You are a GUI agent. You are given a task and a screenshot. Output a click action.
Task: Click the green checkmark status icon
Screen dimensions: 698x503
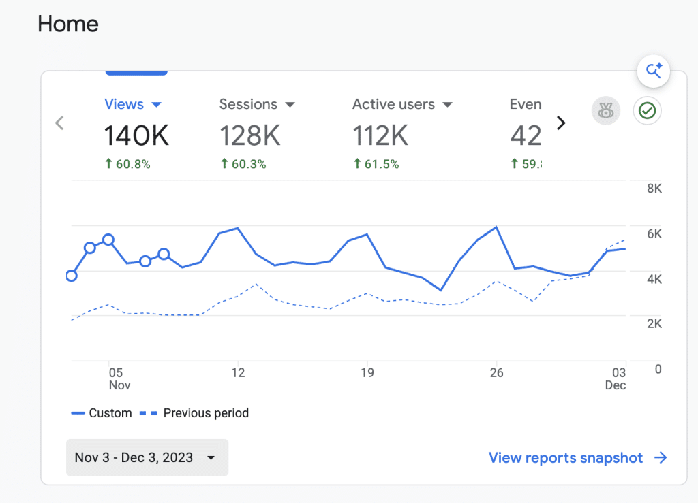(647, 110)
